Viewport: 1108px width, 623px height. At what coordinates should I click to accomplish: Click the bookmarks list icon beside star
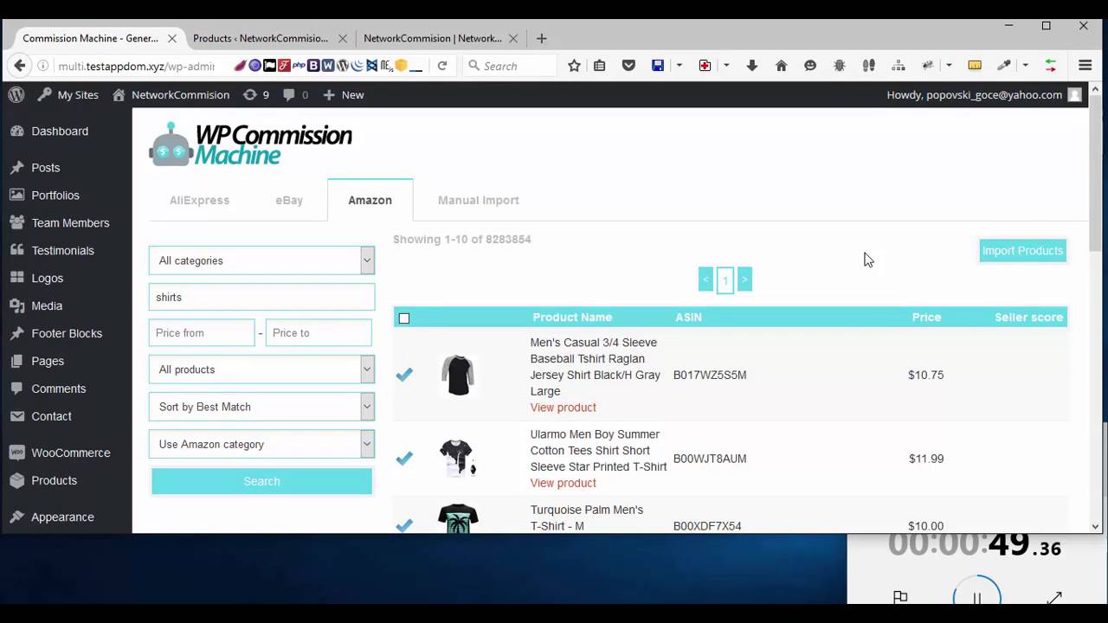click(600, 66)
